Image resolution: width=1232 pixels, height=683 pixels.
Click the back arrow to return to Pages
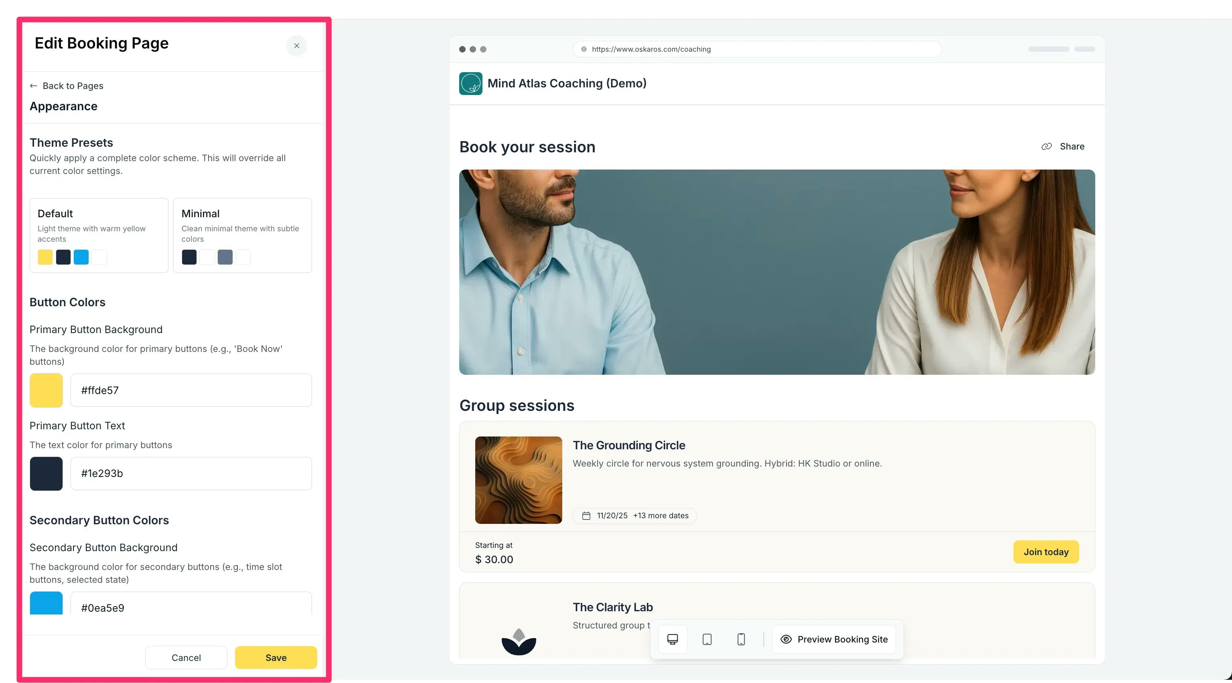coord(33,85)
